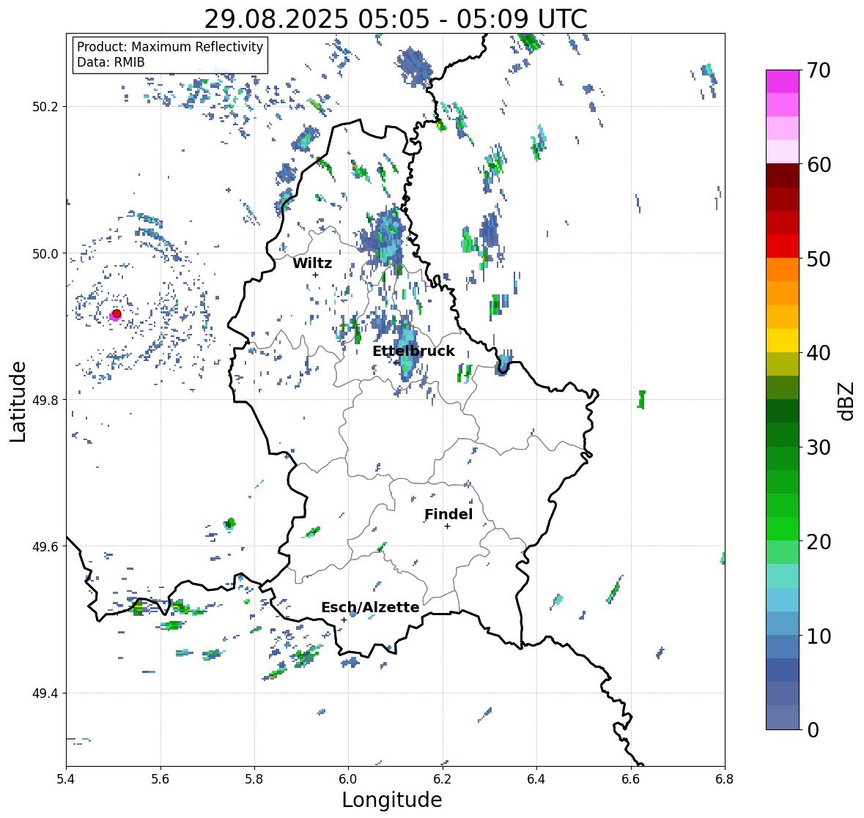Image resolution: width=864 pixels, height=818 pixels.
Task: Click the dBZ colorbar label
Action: point(847,401)
